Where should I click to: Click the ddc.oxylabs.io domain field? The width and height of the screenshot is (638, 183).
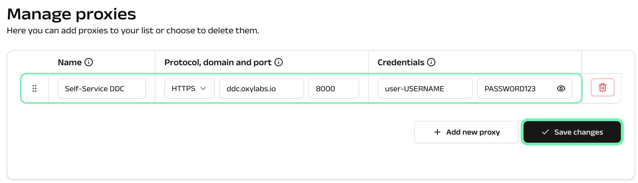pos(261,88)
